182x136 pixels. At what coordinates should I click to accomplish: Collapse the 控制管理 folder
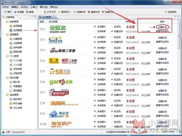pyautogui.click(x=12, y=22)
